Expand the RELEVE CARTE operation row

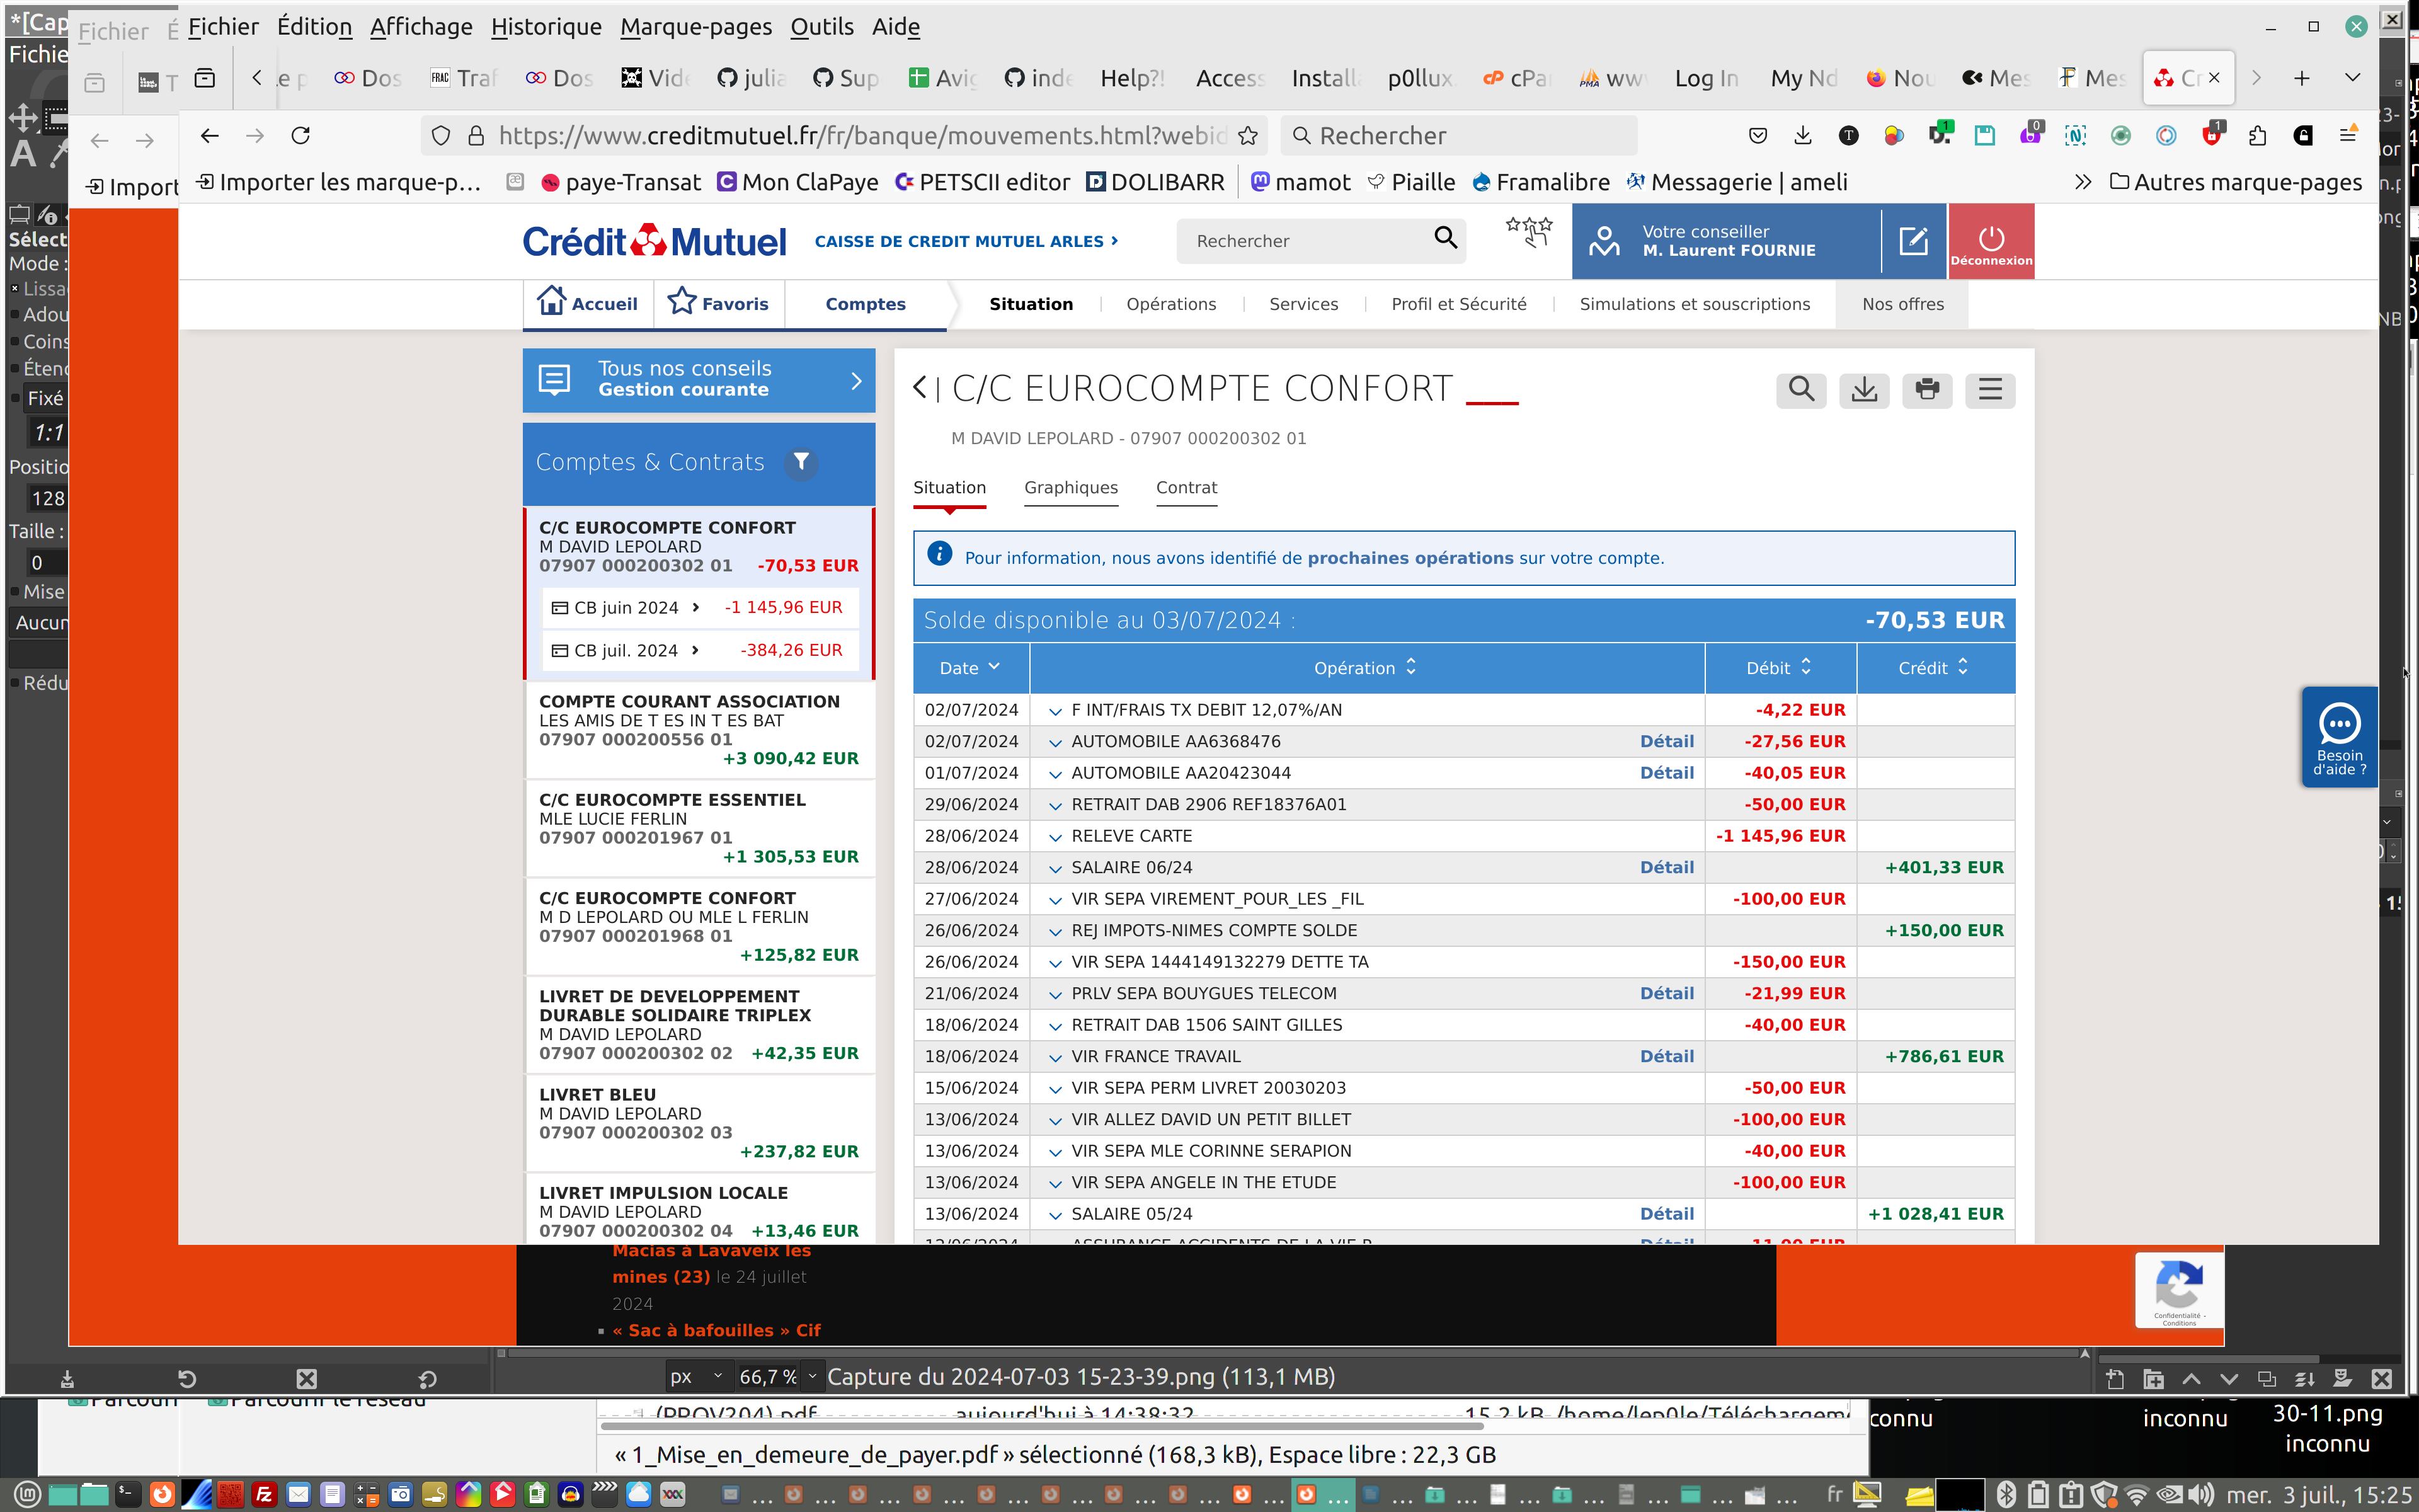point(1055,837)
